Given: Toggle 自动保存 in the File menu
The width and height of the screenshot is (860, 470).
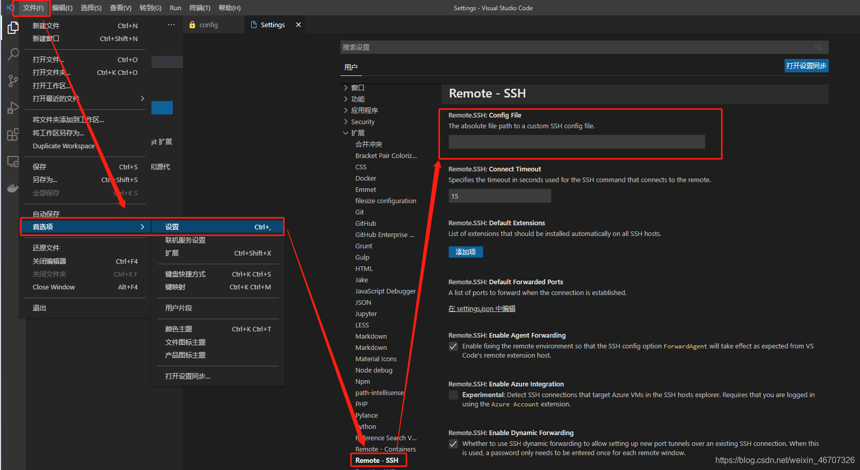Looking at the screenshot, I should point(85,214).
